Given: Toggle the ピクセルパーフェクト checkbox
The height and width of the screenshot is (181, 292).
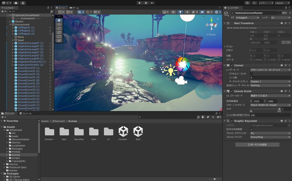Looking at the screenshot, I should [x=251, y=74].
